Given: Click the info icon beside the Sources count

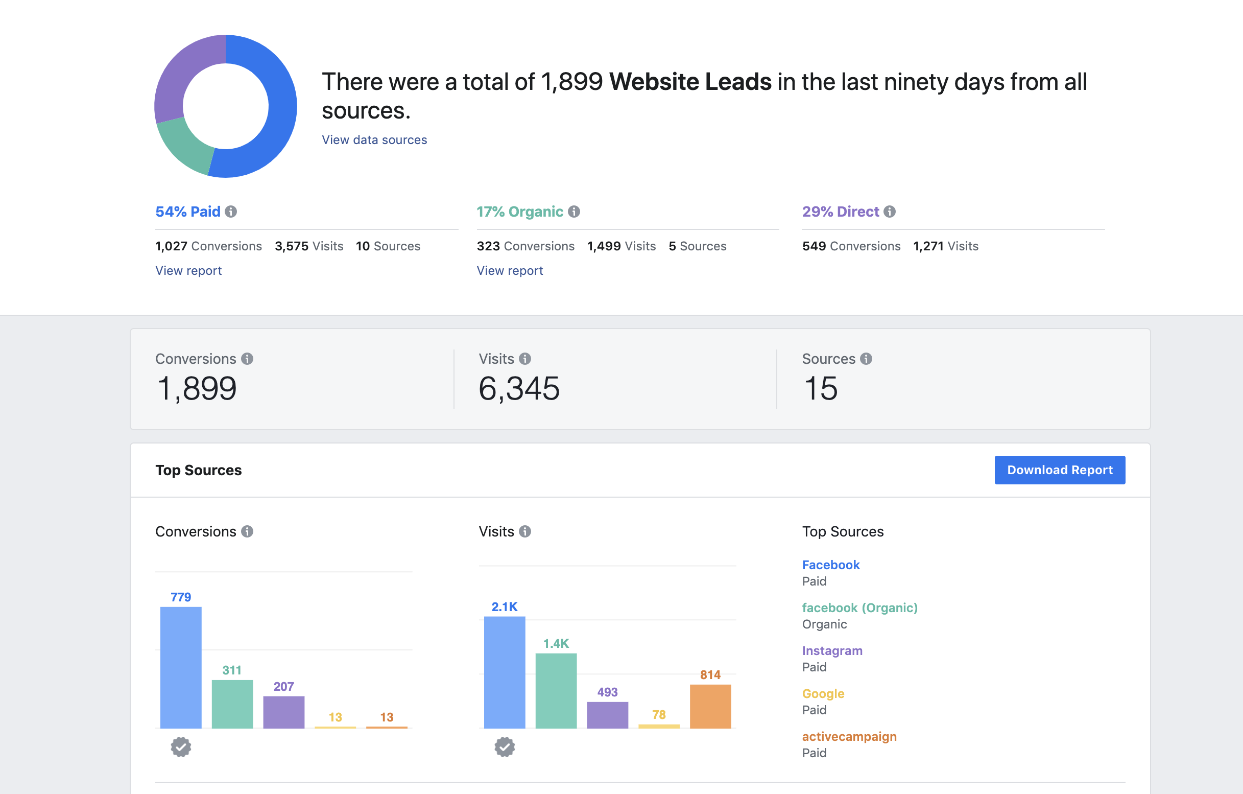Looking at the screenshot, I should point(867,358).
